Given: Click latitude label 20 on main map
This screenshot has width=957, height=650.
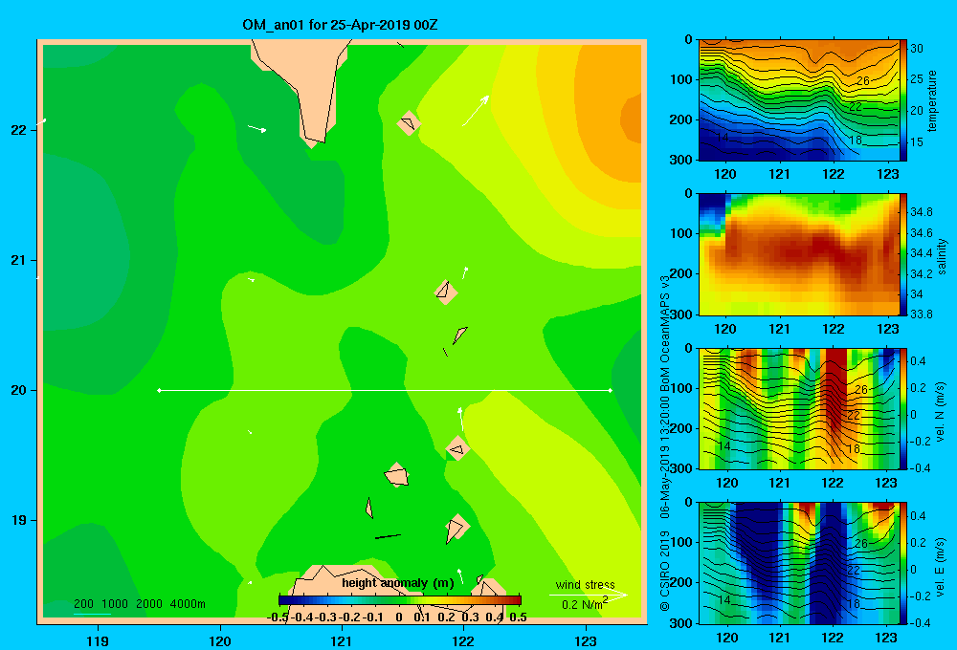Looking at the screenshot, I should point(19,390).
